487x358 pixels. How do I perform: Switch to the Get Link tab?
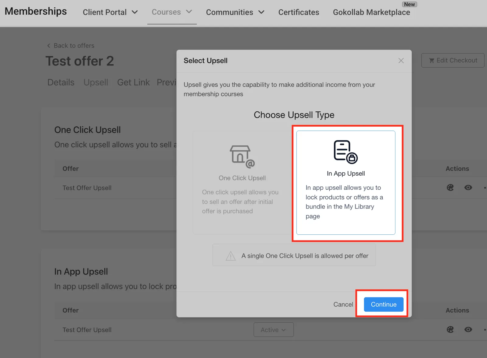pyautogui.click(x=134, y=82)
